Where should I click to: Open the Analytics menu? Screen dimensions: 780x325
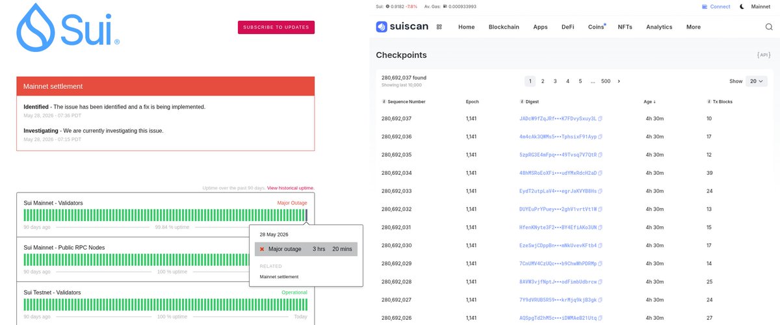659,27
